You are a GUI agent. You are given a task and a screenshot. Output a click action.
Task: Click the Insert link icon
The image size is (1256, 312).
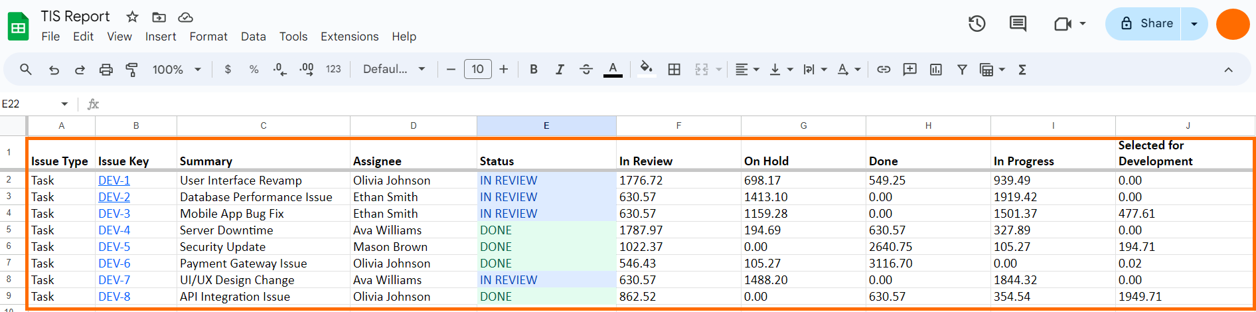[884, 70]
